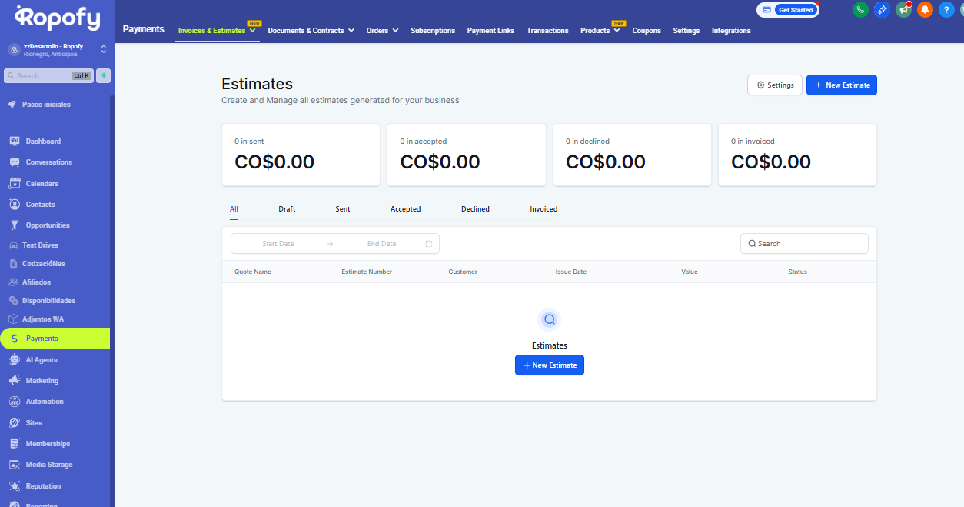Viewport: 964px width, 507px height.
Task: Click the green phone dialer icon
Action: 859,10
